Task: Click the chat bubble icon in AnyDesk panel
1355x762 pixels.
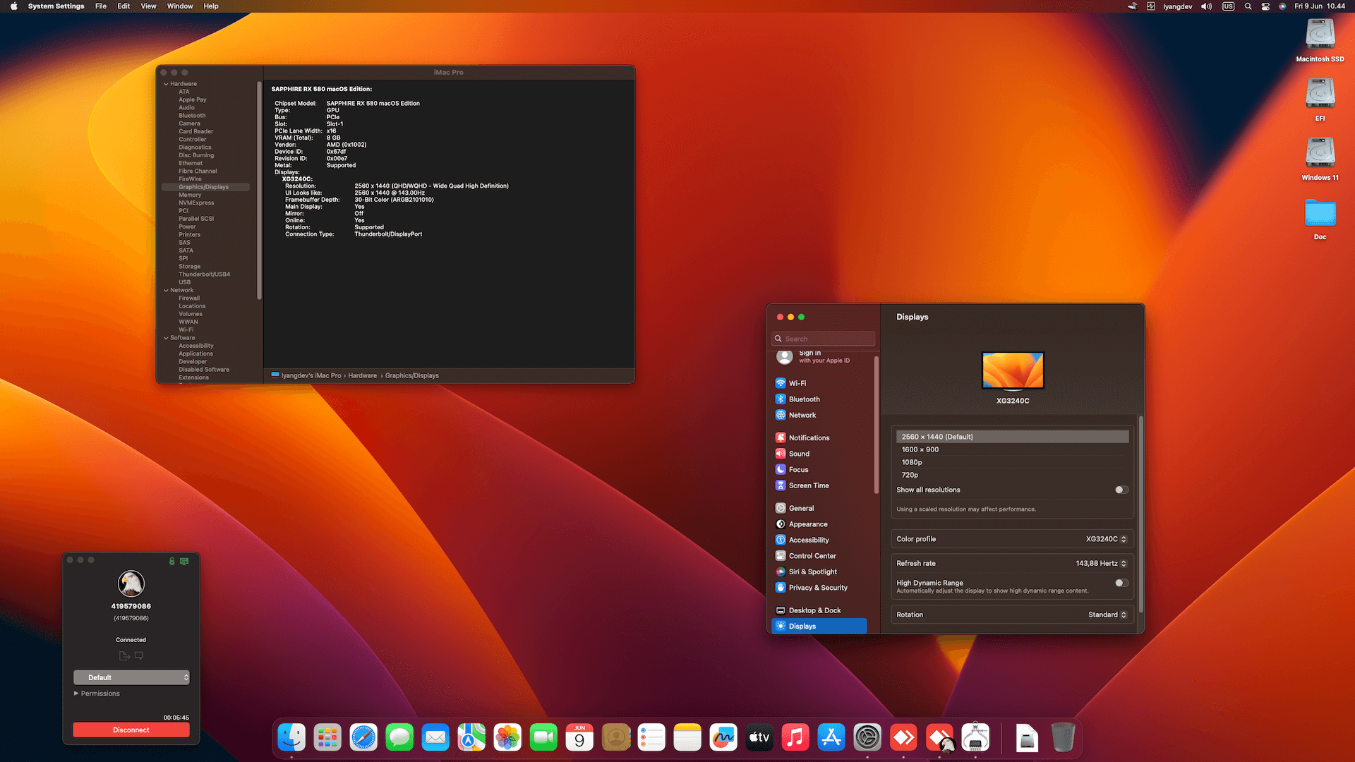Action: (139, 656)
